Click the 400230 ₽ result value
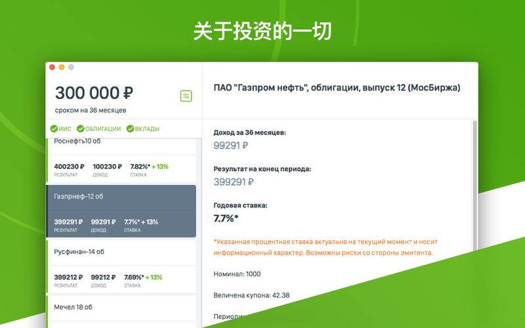The width and height of the screenshot is (525, 328). tap(69, 167)
